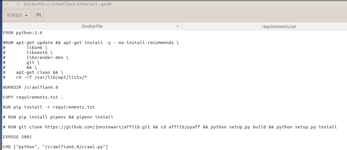Place cursor on RUN pip install -r line
Viewport: 347px width, 150px height.
(x=49, y=107)
